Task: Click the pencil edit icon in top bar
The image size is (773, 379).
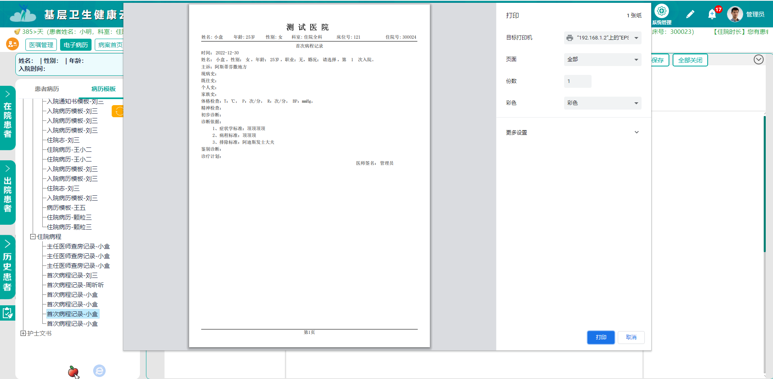Action: point(690,14)
